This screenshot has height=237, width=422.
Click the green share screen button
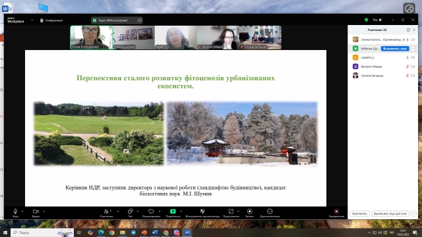click(x=173, y=211)
